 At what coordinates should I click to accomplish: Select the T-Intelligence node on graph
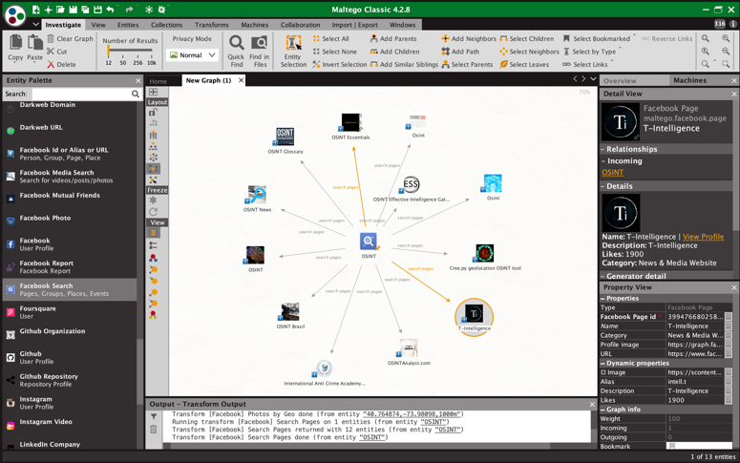point(474,317)
